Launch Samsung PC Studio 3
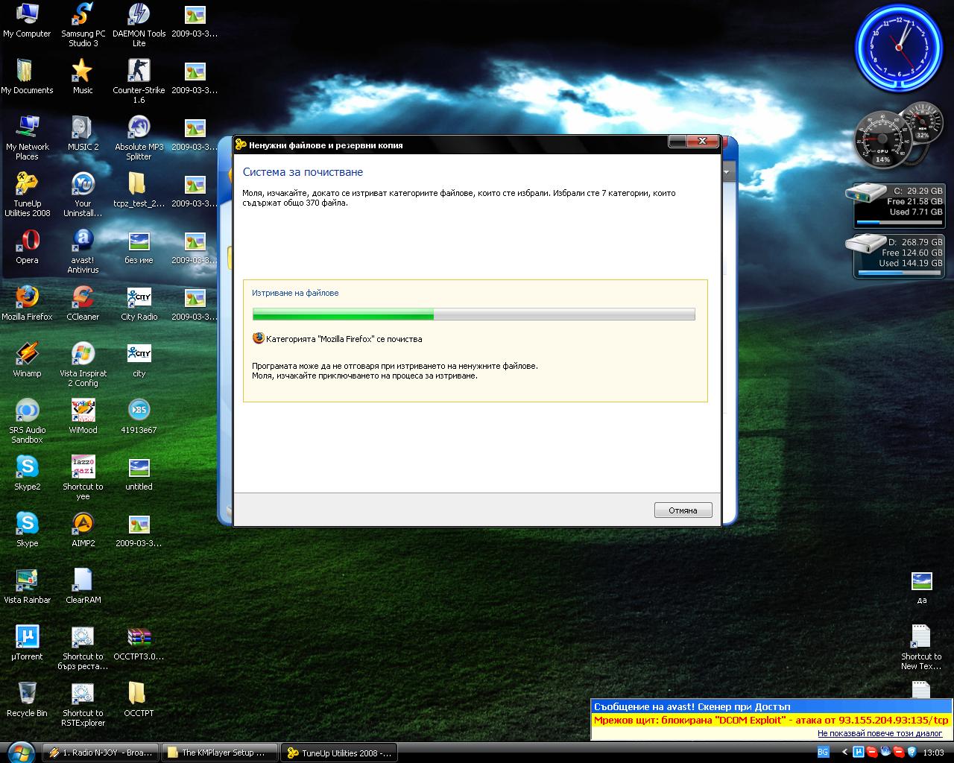The height and width of the screenshot is (763, 954). (83, 25)
